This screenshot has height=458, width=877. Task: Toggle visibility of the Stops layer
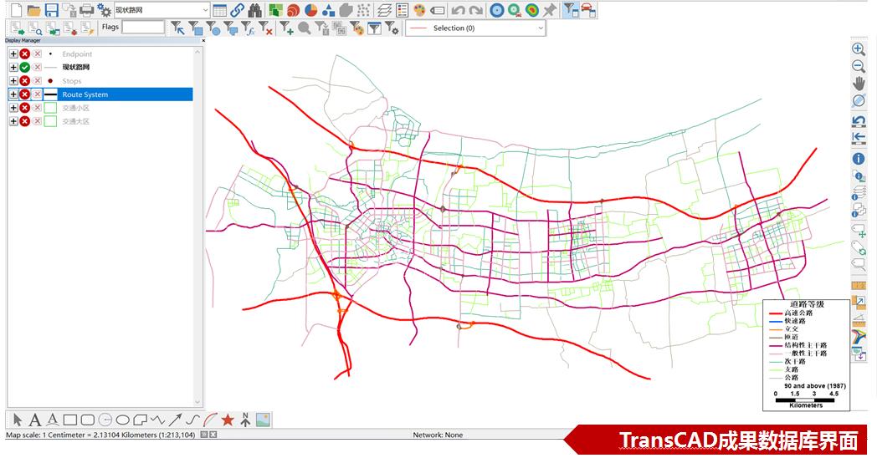(x=25, y=81)
